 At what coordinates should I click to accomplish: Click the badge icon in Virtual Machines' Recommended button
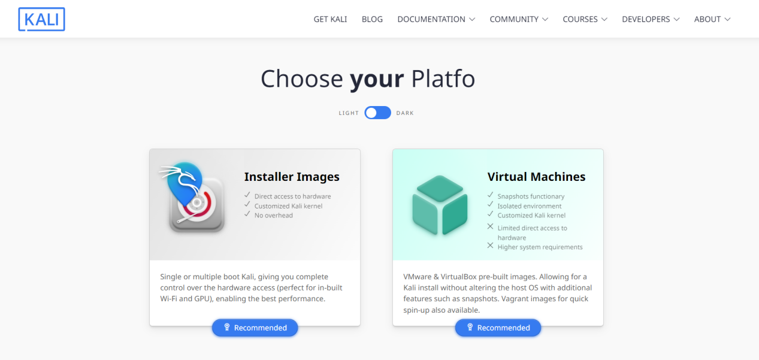coord(470,328)
